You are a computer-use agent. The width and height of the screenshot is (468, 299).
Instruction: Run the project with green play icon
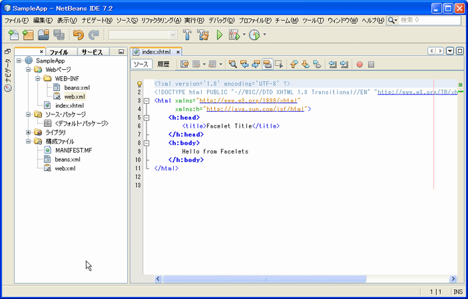[x=220, y=35]
